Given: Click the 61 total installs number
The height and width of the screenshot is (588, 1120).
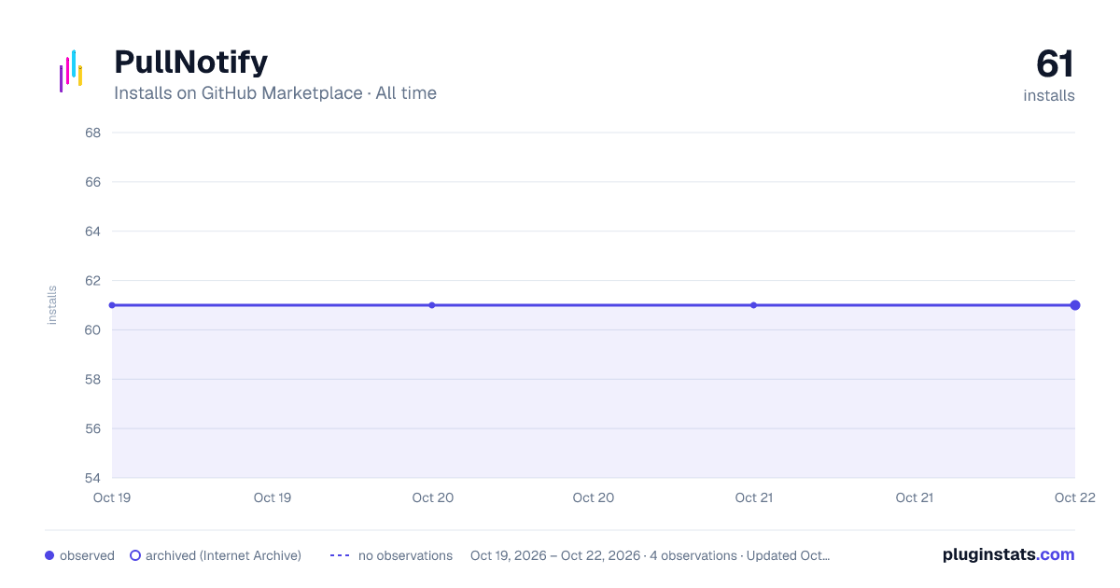Looking at the screenshot, I should (1056, 63).
